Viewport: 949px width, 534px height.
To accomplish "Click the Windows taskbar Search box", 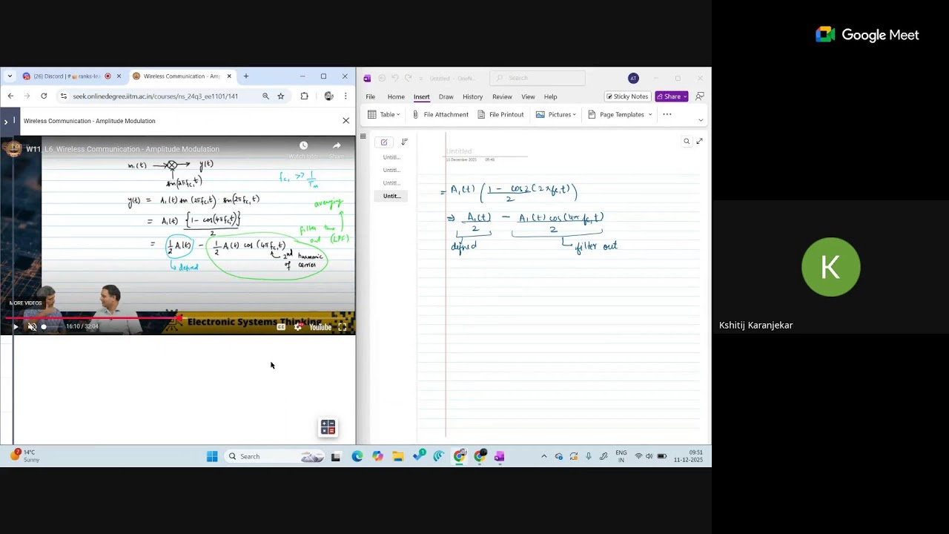I will coord(275,456).
